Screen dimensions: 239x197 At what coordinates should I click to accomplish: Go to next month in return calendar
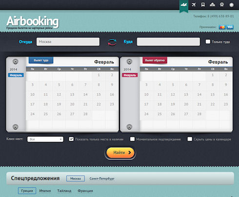point(129,127)
